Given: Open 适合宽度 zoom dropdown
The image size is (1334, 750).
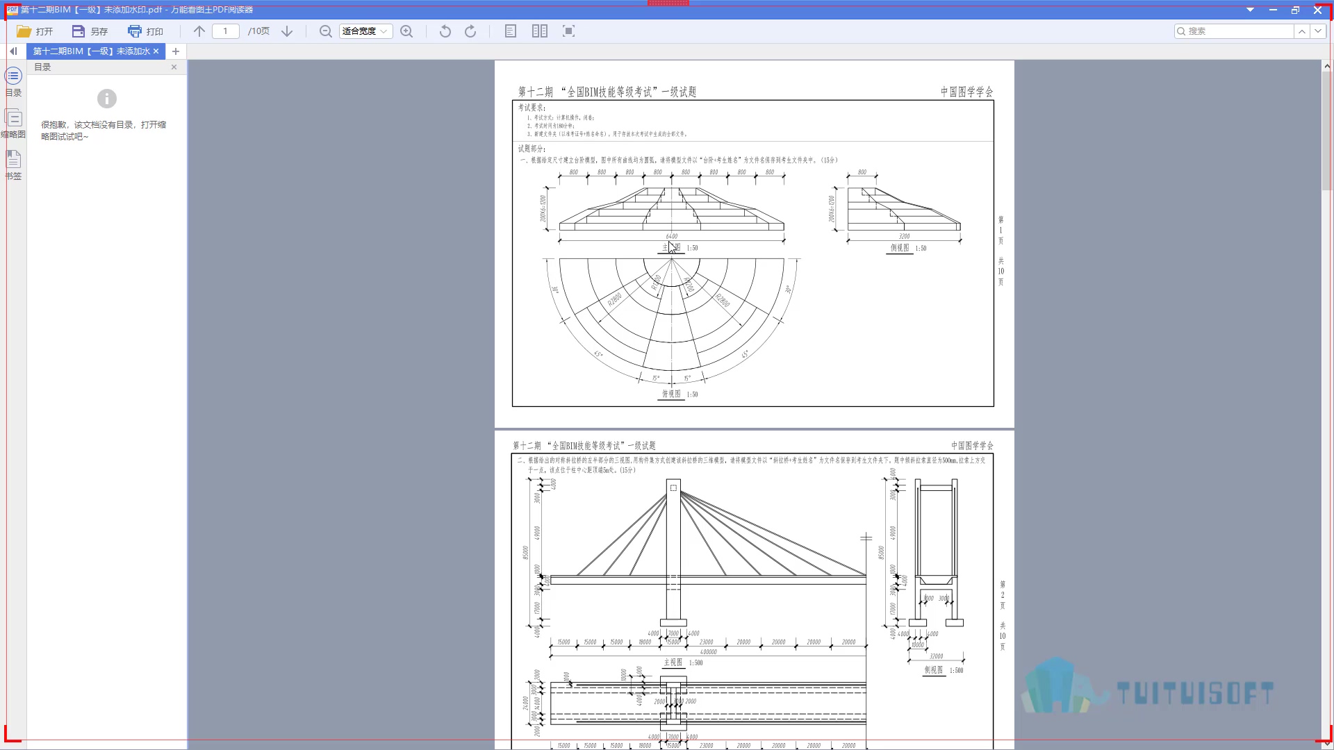Looking at the screenshot, I should pos(365,31).
